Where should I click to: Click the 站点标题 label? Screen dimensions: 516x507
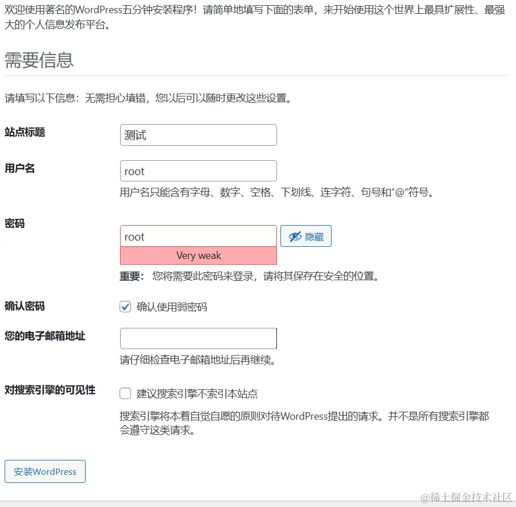(x=25, y=132)
